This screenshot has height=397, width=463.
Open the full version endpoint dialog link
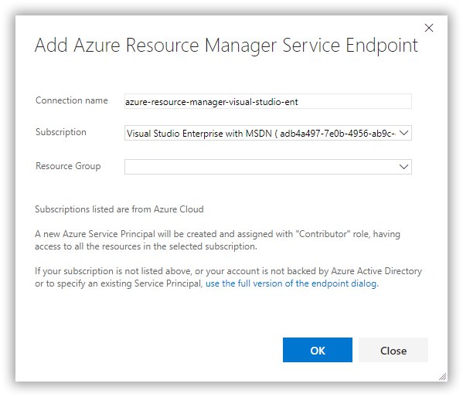[291, 283]
